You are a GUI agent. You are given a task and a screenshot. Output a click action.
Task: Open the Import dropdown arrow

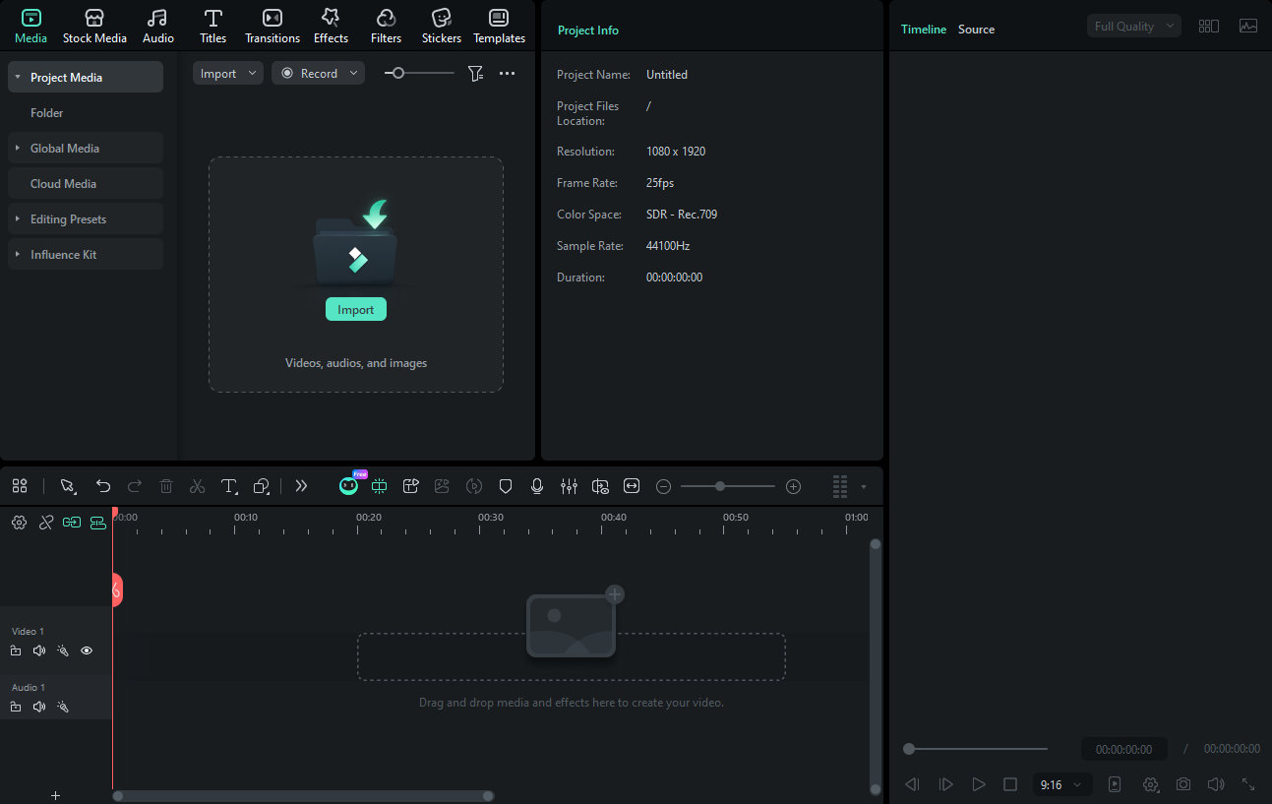pyautogui.click(x=251, y=72)
